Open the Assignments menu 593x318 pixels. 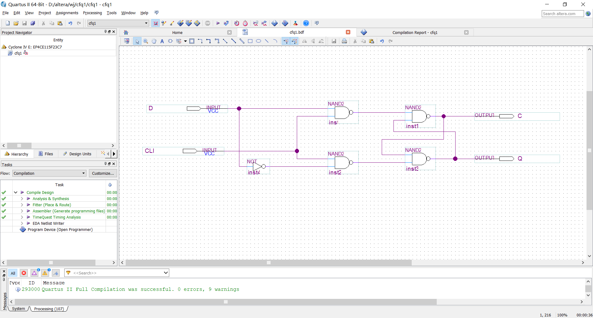(67, 13)
